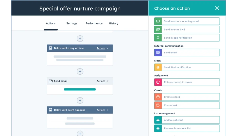The image size is (237, 136).
Task: Switch to the Actions tab
Action: click(51, 23)
